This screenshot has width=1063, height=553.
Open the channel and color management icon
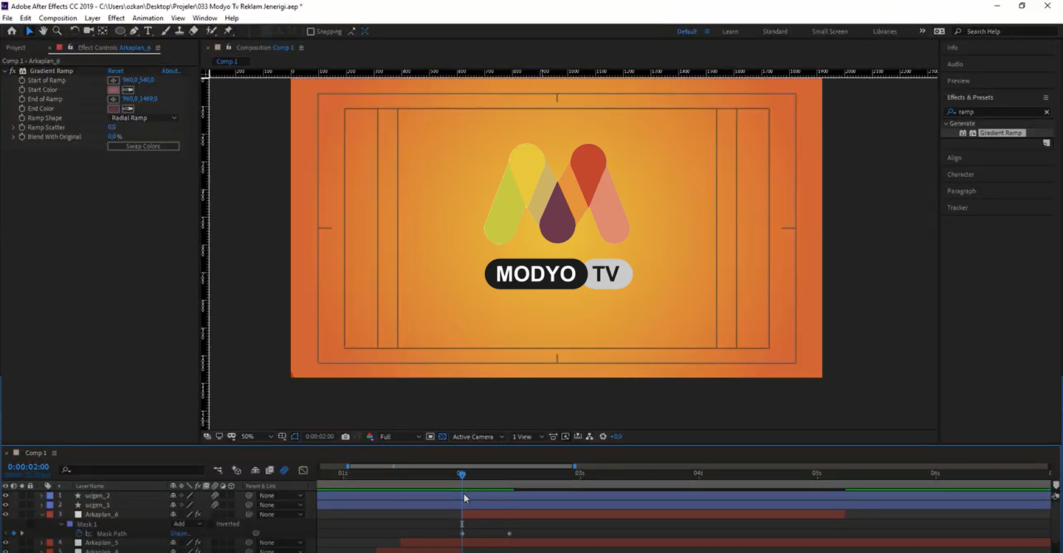coord(370,436)
